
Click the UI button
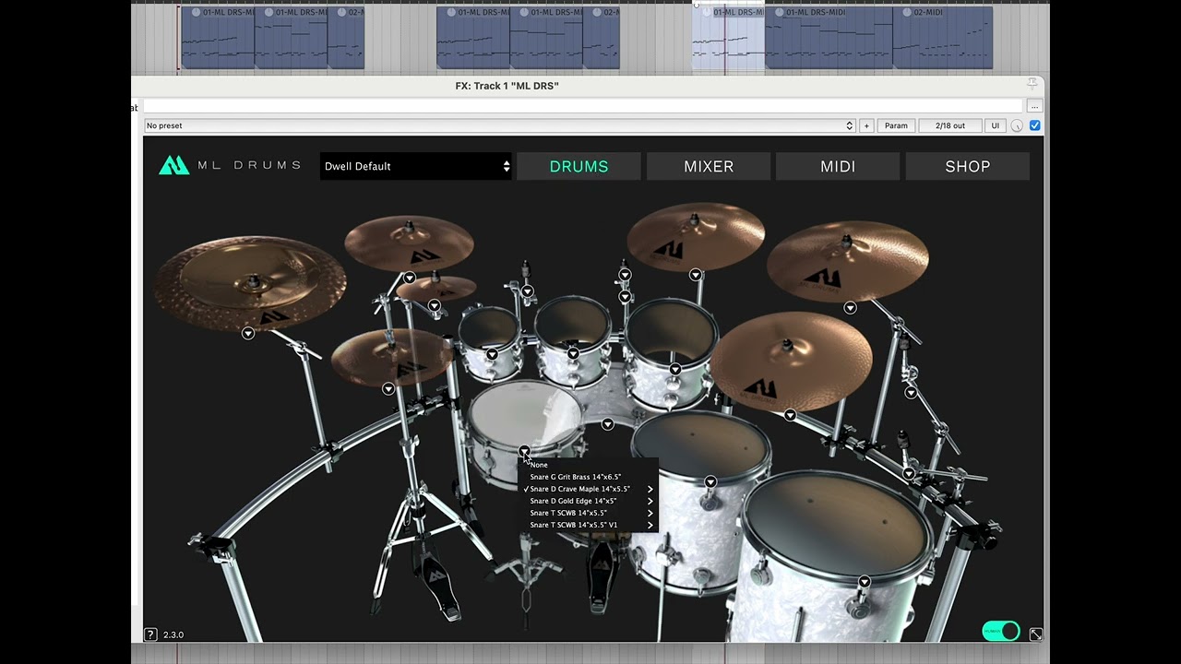(995, 125)
